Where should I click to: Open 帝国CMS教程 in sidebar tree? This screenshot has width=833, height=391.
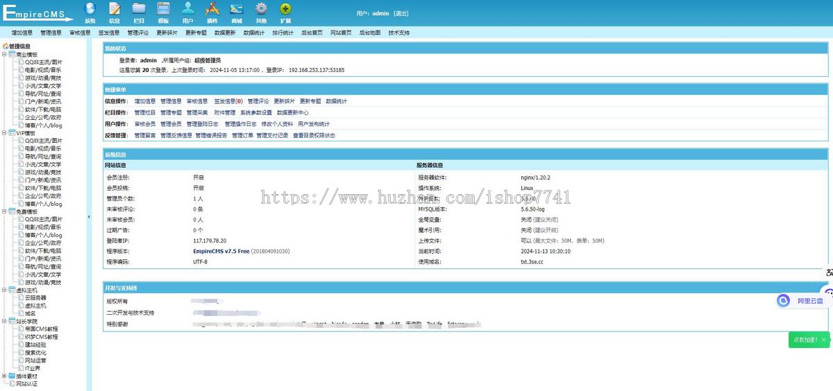[x=41, y=329]
